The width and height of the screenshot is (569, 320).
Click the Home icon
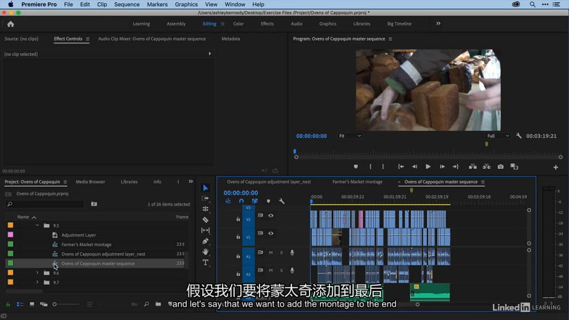11,24
